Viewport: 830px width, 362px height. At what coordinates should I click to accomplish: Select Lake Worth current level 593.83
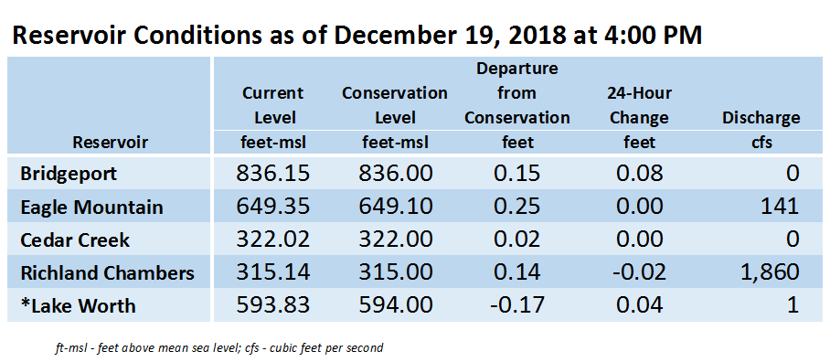272,306
